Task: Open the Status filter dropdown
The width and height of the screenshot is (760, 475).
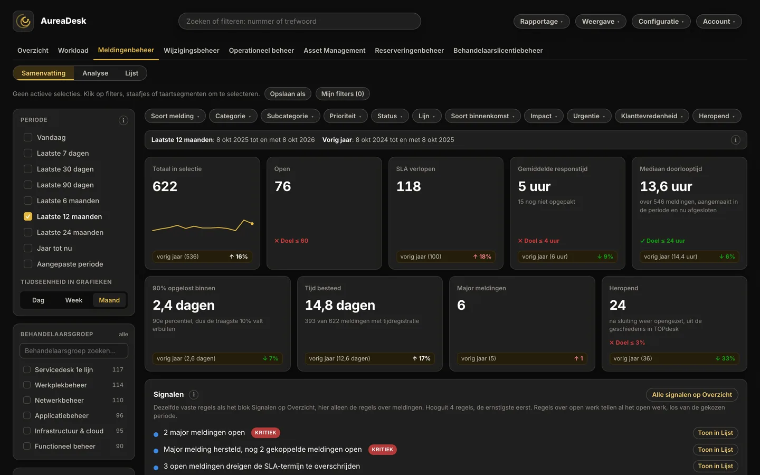Action: pos(390,116)
